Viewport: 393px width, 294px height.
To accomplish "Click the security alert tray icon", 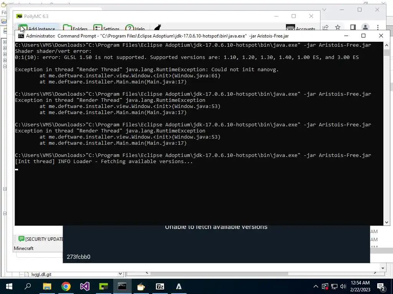I will 325,286.
